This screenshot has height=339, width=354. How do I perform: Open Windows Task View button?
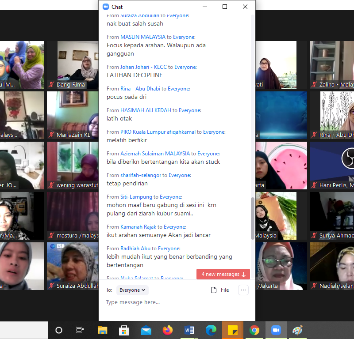80,330
